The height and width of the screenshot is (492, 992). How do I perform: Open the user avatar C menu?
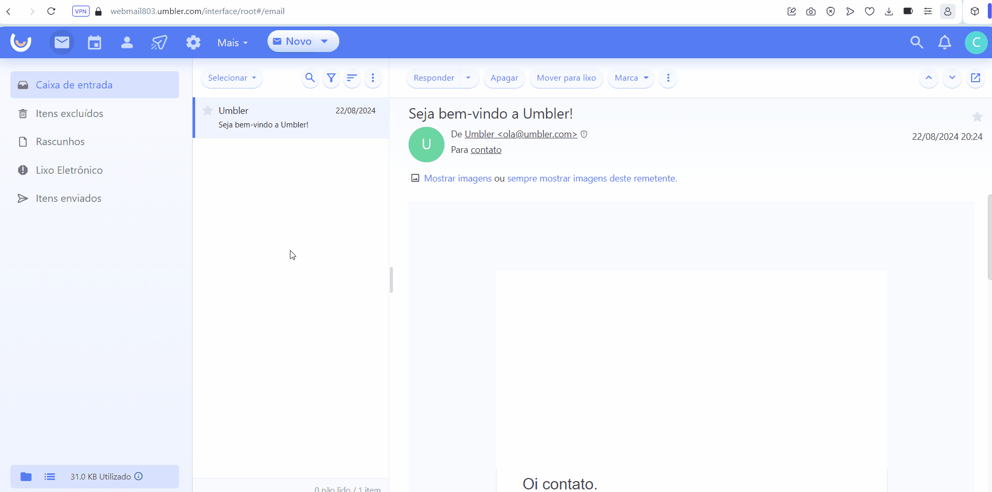976,42
